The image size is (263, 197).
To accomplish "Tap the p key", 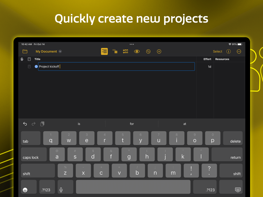I will (x=213, y=138).
